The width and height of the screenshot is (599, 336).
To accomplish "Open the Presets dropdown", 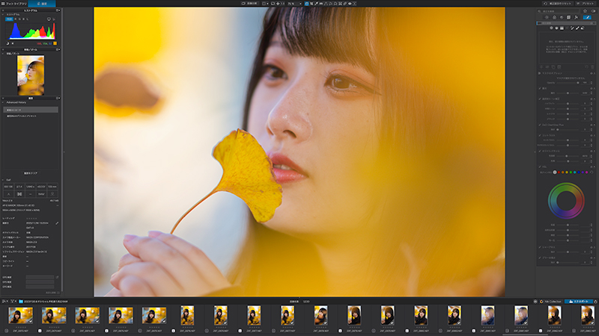I will [586, 4].
